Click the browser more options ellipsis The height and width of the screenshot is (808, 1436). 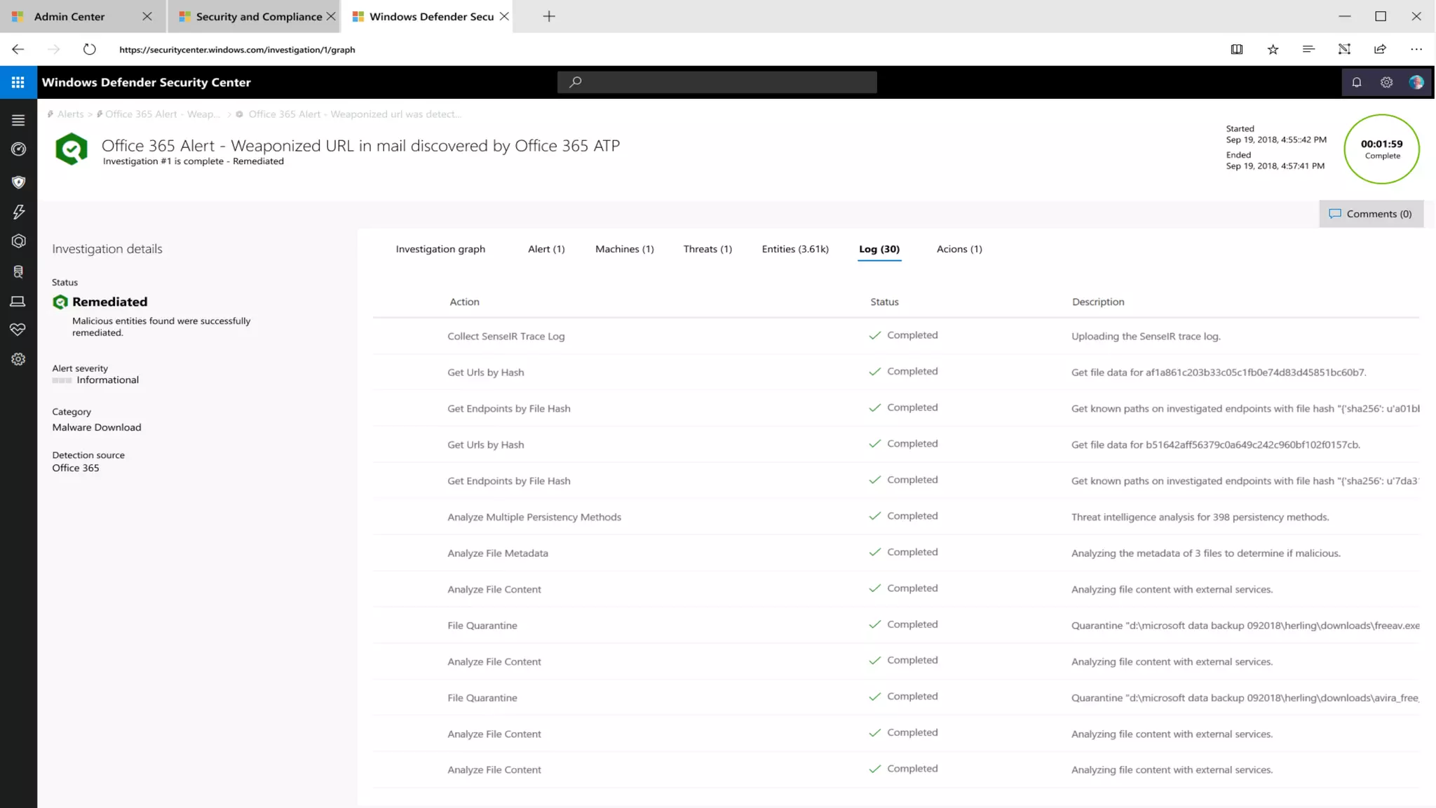click(x=1416, y=49)
